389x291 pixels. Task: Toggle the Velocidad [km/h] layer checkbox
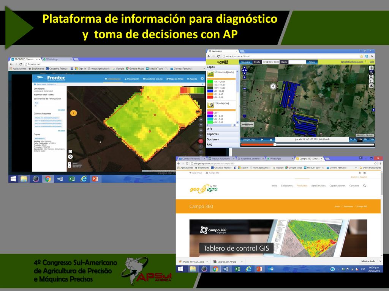216,72
